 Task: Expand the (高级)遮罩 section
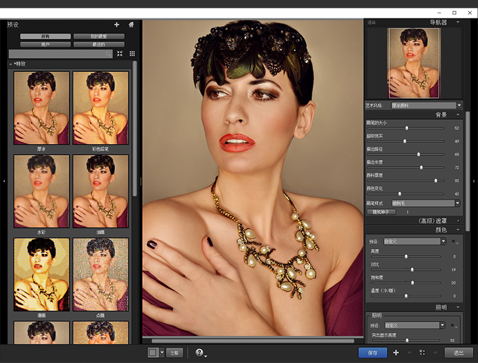pyautogui.click(x=458, y=220)
